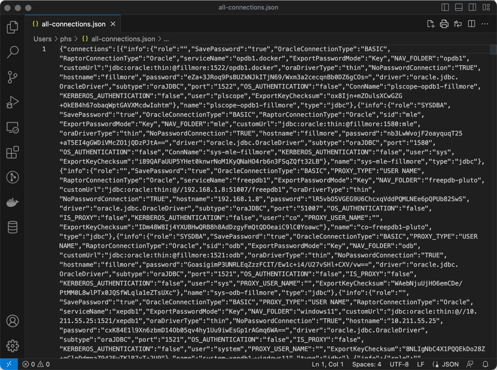
Task: Click the 'phs' breadcrumb item
Action: (66, 39)
